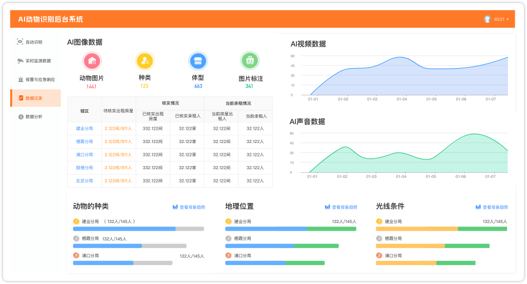Image resolution: width=527 pixels, height=284 pixels.
Task: Open the 6521 account dropdown
Action: click(x=501, y=19)
